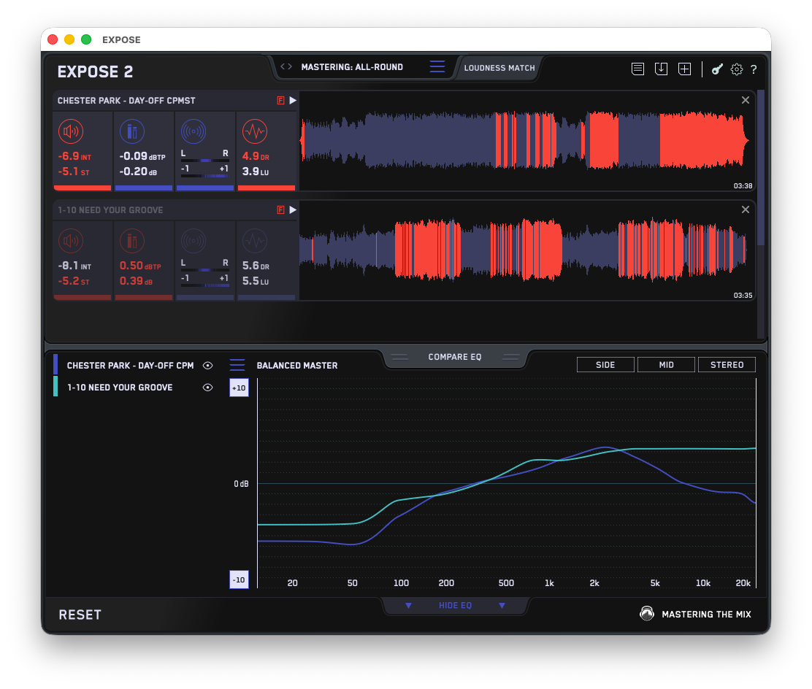This screenshot has height=689, width=812.
Task: Click the stereo phase icon on 1-10 Need Your Groove
Action: (x=194, y=242)
